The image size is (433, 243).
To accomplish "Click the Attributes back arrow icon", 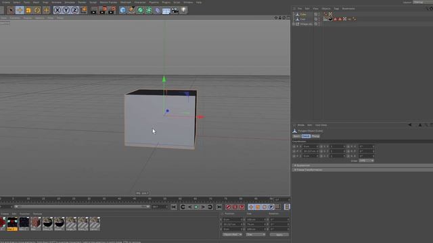I will (410, 125).
